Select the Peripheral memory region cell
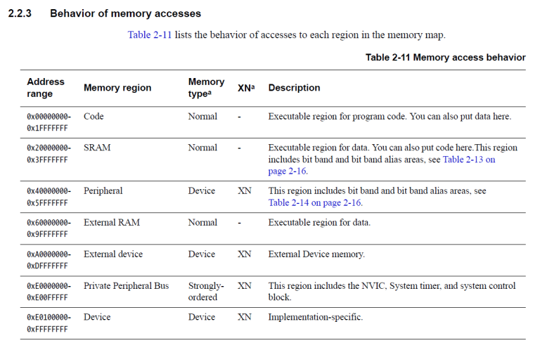The width and height of the screenshot is (540, 343). (x=103, y=191)
